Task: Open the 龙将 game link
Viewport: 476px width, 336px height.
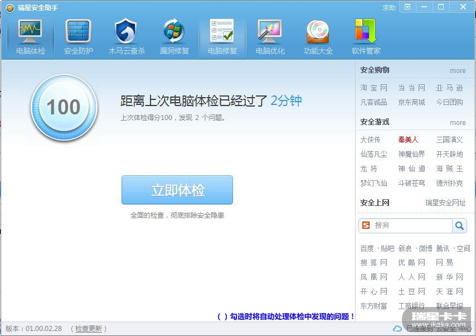Action: click(x=368, y=169)
